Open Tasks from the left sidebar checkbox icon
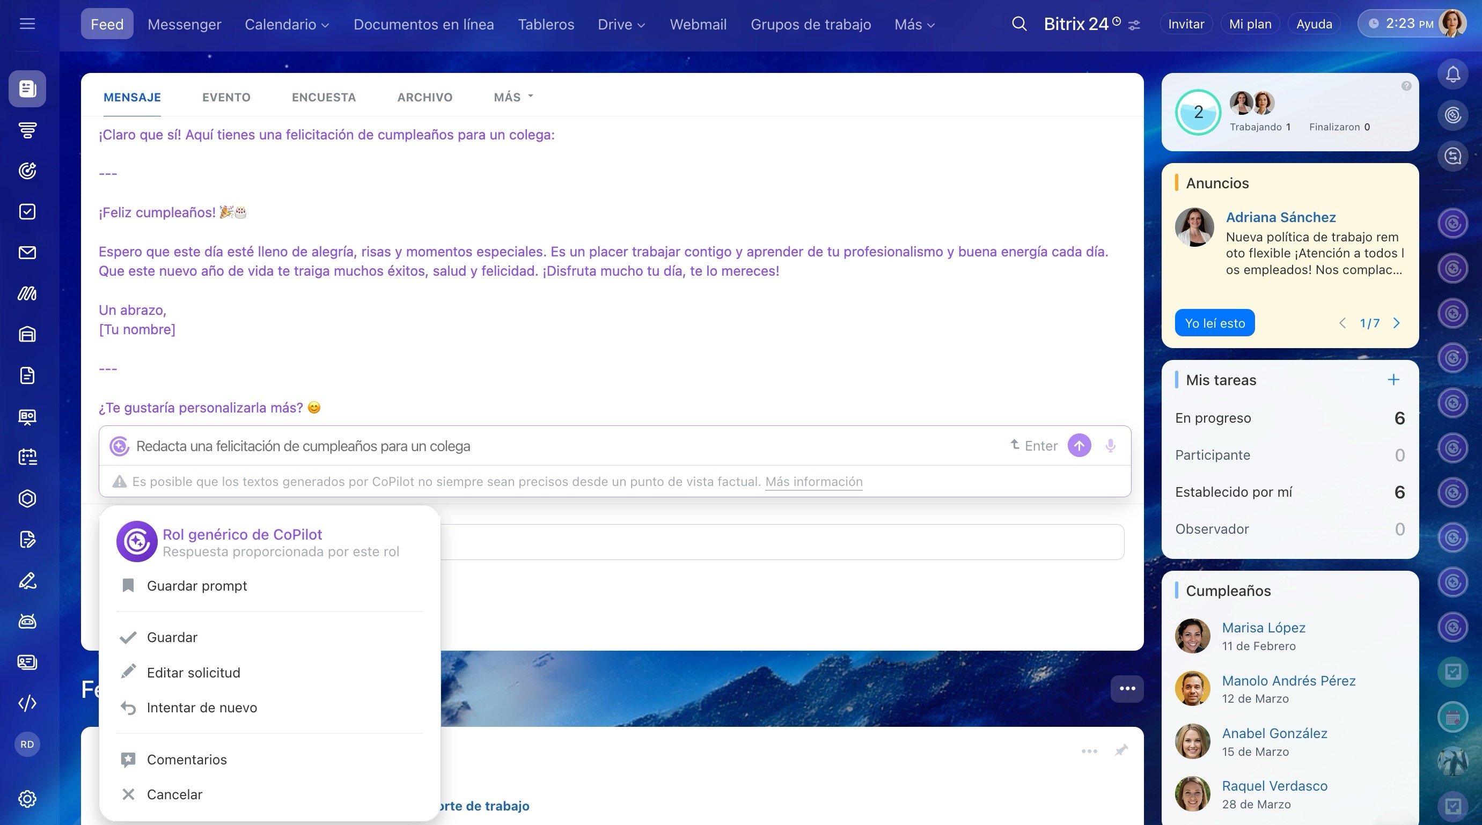The width and height of the screenshot is (1482, 825). (27, 212)
